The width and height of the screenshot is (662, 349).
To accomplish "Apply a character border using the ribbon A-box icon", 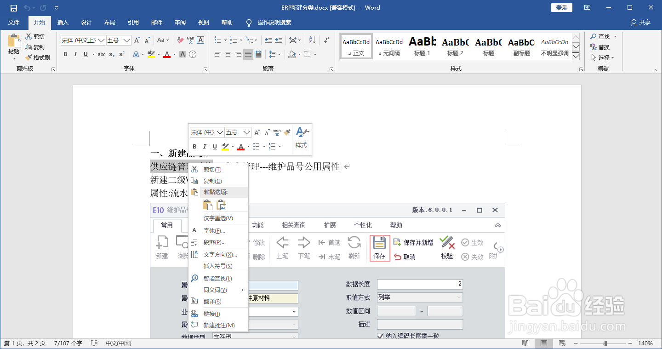I will pos(200,40).
